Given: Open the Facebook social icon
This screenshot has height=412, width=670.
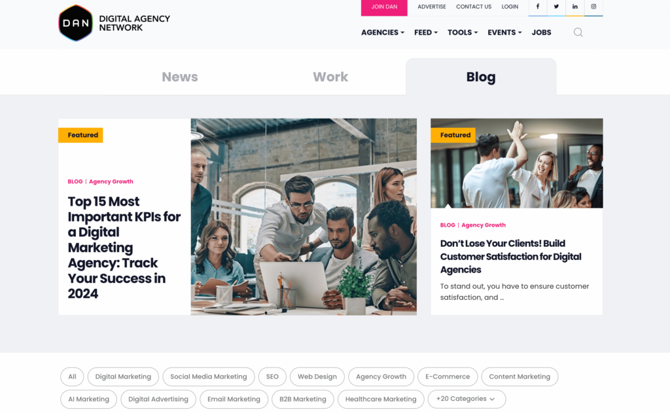Looking at the screenshot, I should click(538, 7).
